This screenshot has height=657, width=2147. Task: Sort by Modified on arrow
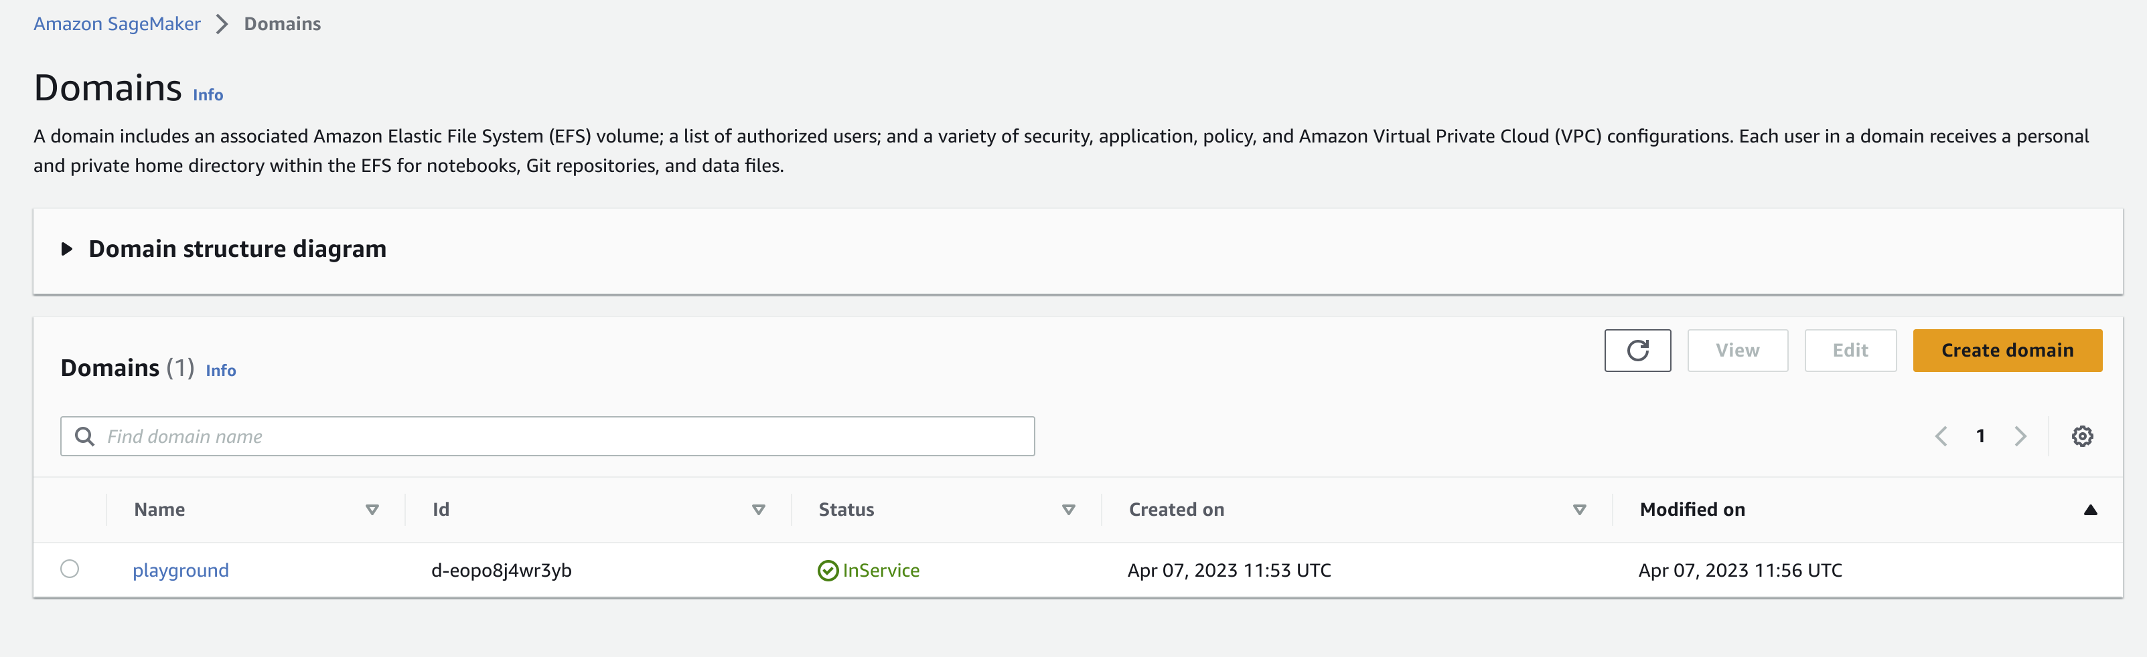coord(2089,510)
